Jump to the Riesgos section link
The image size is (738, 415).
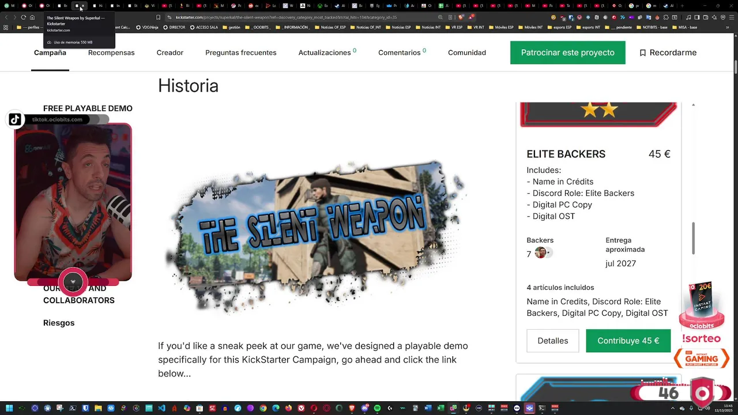[59, 323]
